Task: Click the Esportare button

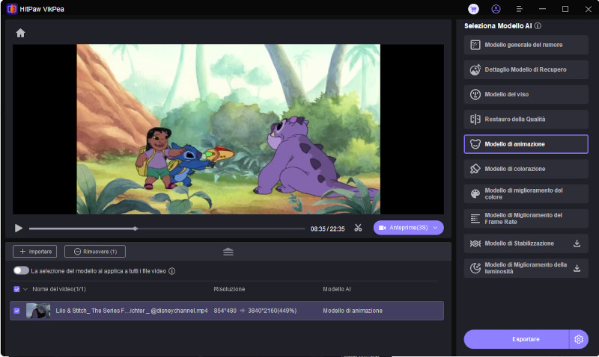Action: (516, 339)
